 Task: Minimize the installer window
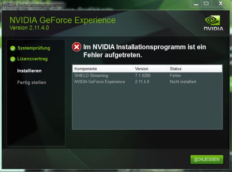pos(196,4)
